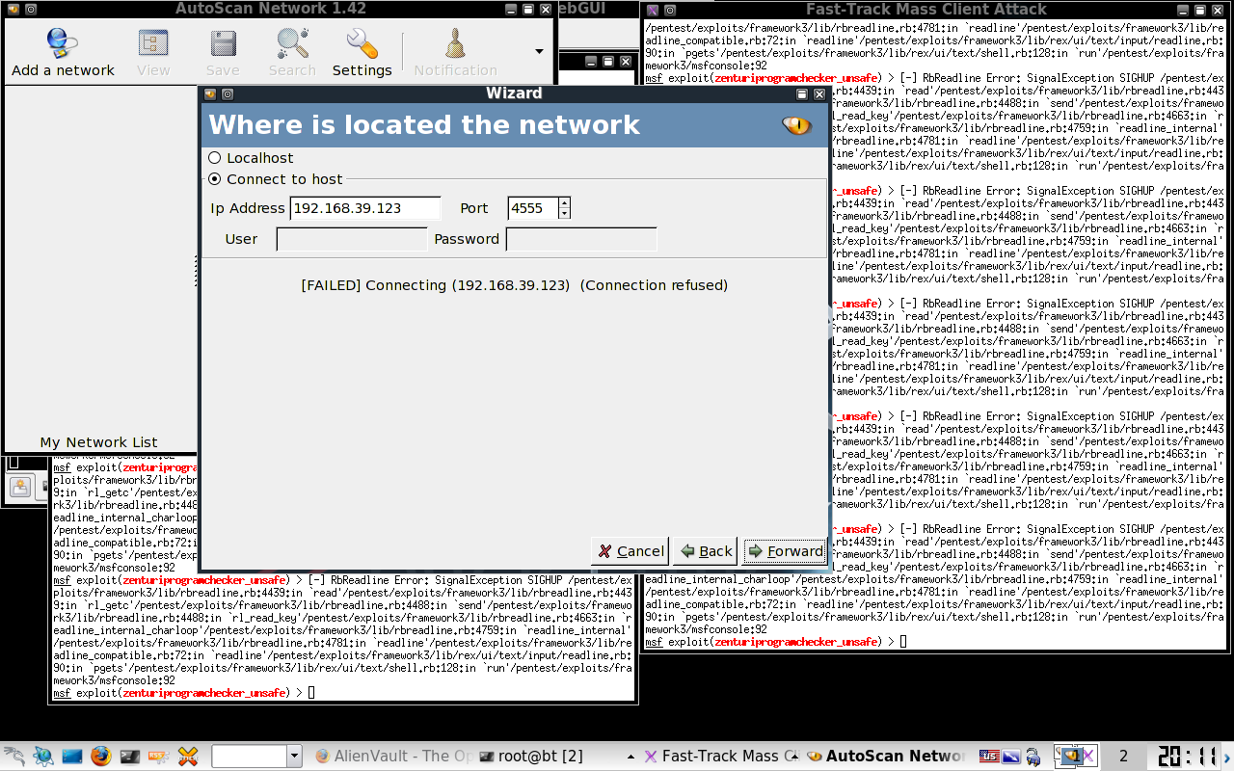The width and height of the screenshot is (1234, 771).
Task: Click the My Network List label
Action: click(x=98, y=442)
